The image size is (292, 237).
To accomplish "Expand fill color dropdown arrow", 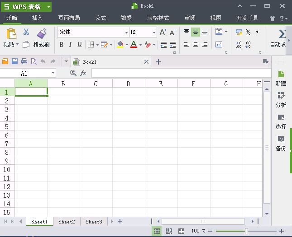I will (x=127, y=45).
